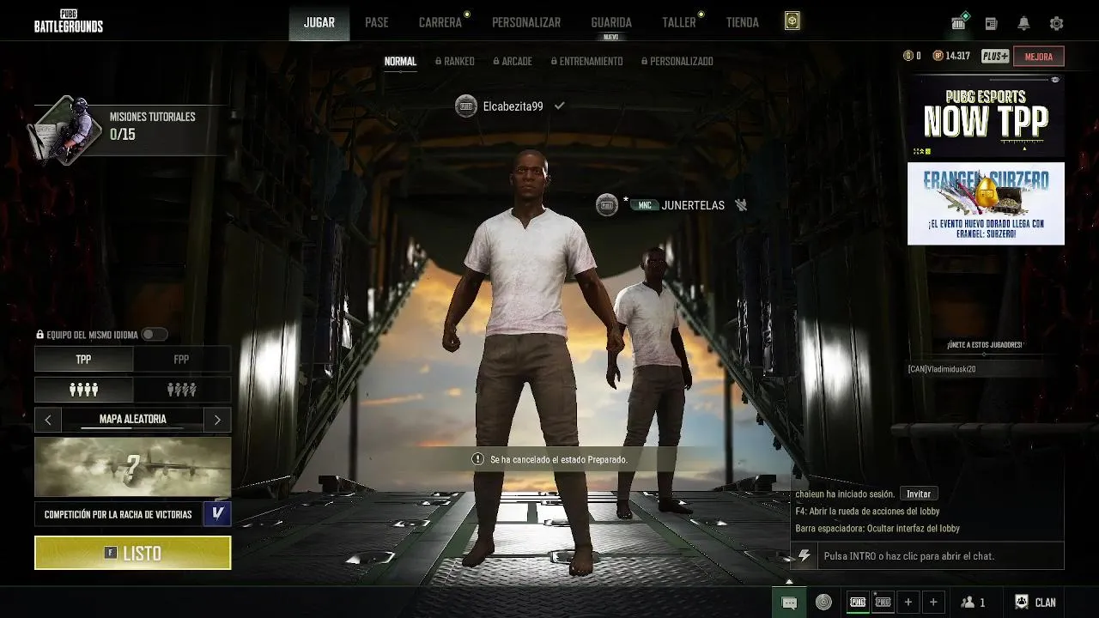Switch to Personalizado mode tab
Screen dimensions: 1099x618
677,62
